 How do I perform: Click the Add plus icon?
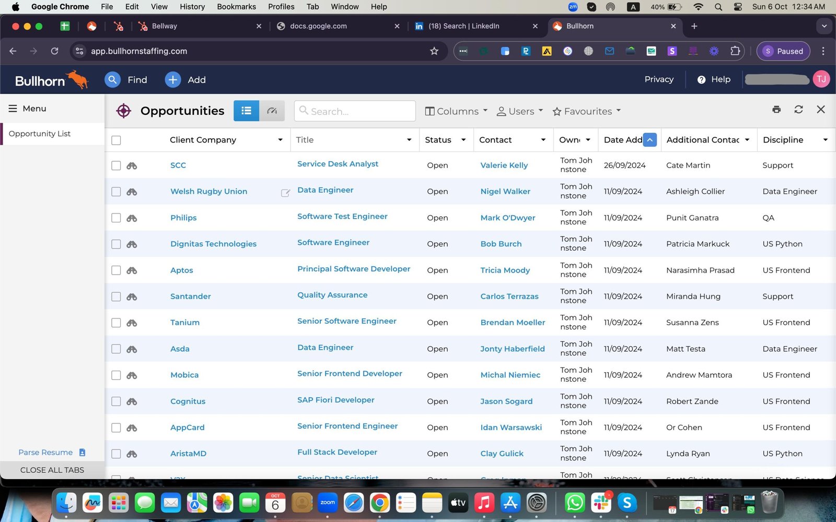pos(173,80)
